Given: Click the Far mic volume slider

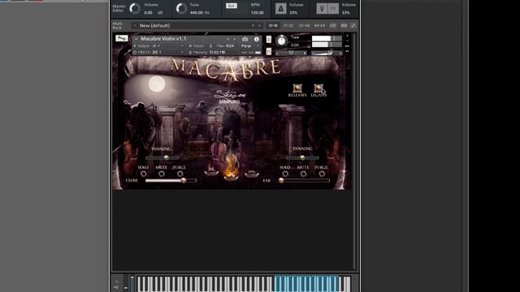Looking at the screenshot, I should 304,180.
